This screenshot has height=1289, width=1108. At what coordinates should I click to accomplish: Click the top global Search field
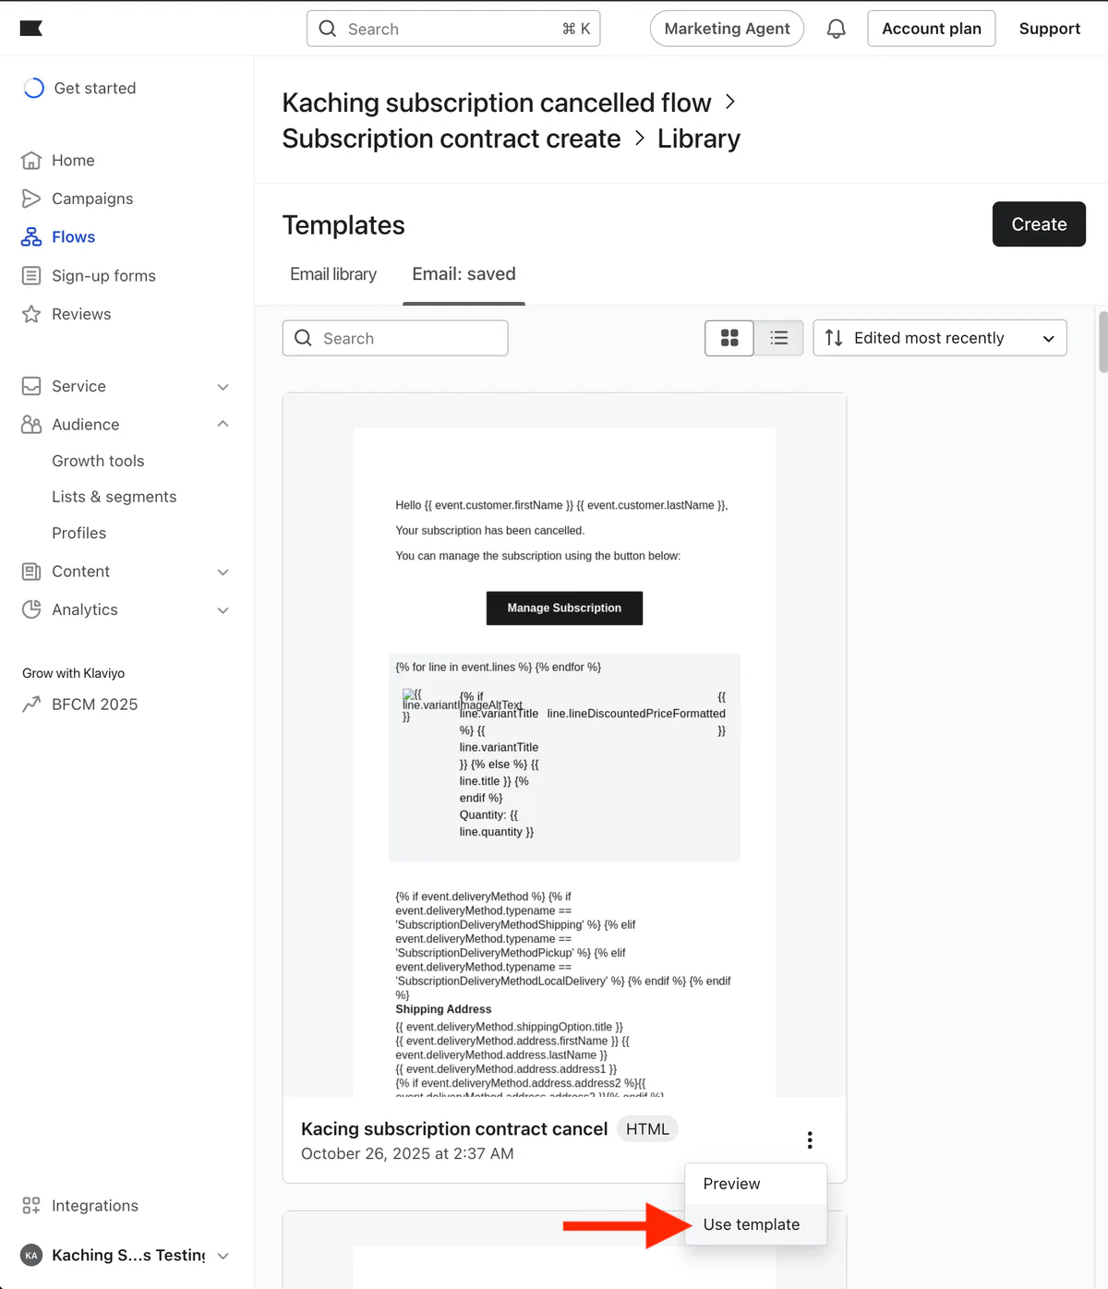point(453,29)
